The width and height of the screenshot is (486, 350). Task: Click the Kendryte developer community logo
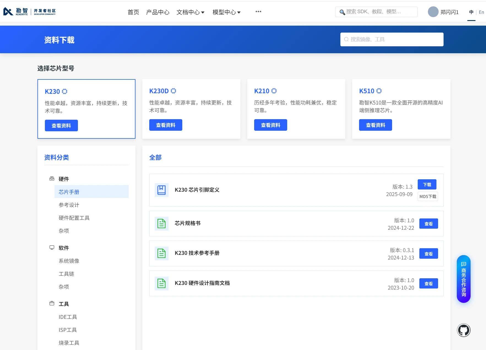coord(29,12)
